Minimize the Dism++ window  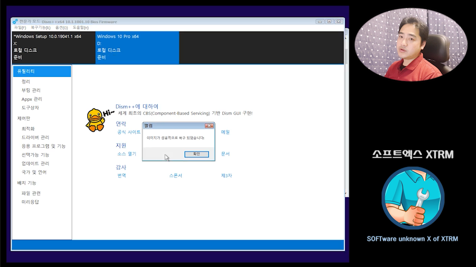[x=320, y=22]
